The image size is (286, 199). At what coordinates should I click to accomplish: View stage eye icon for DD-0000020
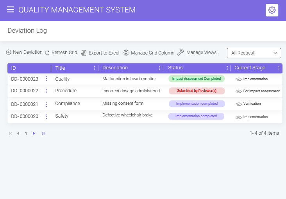(239, 117)
